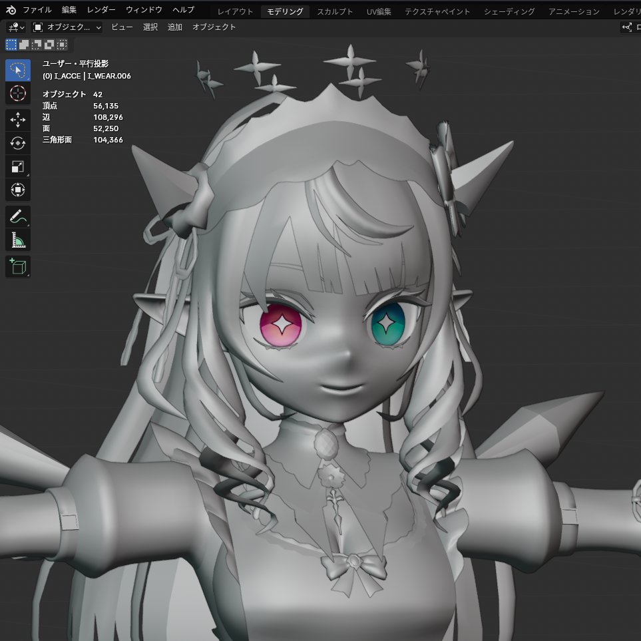Select the Move tool
The width and height of the screenshot is (641, 641).
[17, 120]
